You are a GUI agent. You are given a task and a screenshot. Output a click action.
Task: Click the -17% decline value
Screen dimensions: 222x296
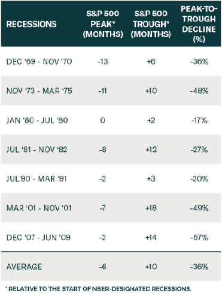[199, 121]
